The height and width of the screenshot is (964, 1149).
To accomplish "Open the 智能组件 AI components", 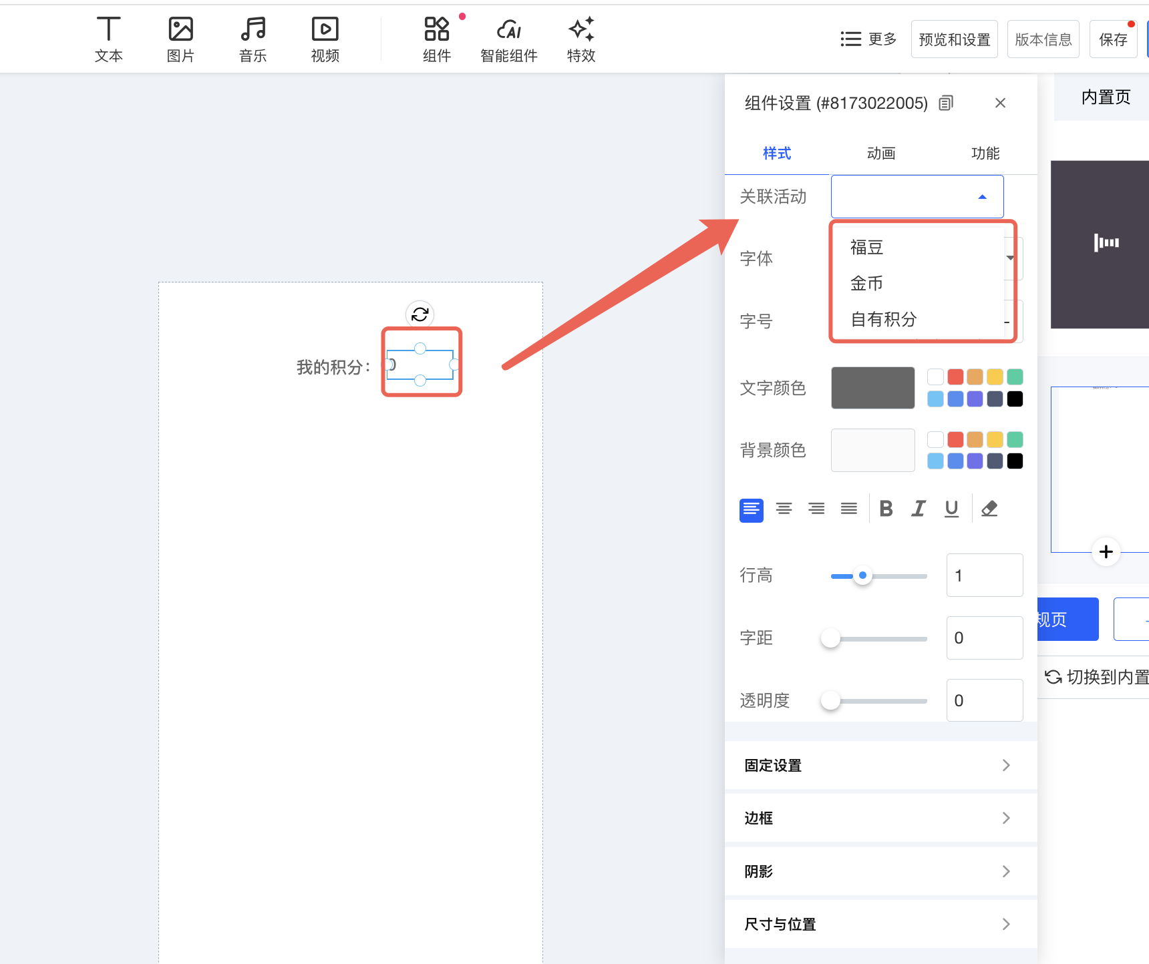I will point(509,39).
